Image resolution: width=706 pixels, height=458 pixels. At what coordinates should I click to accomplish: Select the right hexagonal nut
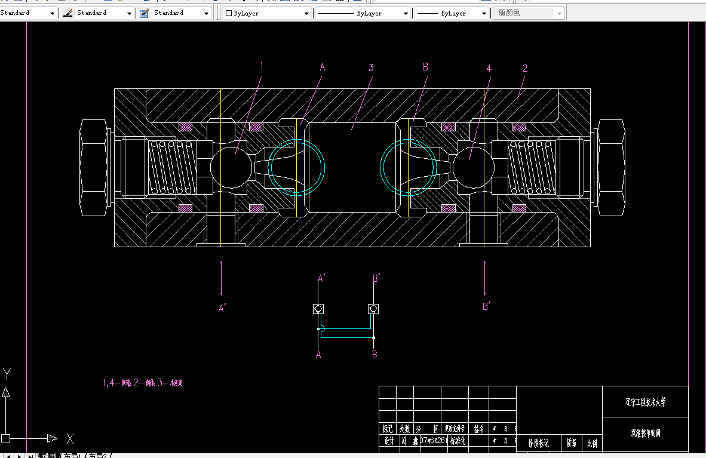(x=611, y=168)
